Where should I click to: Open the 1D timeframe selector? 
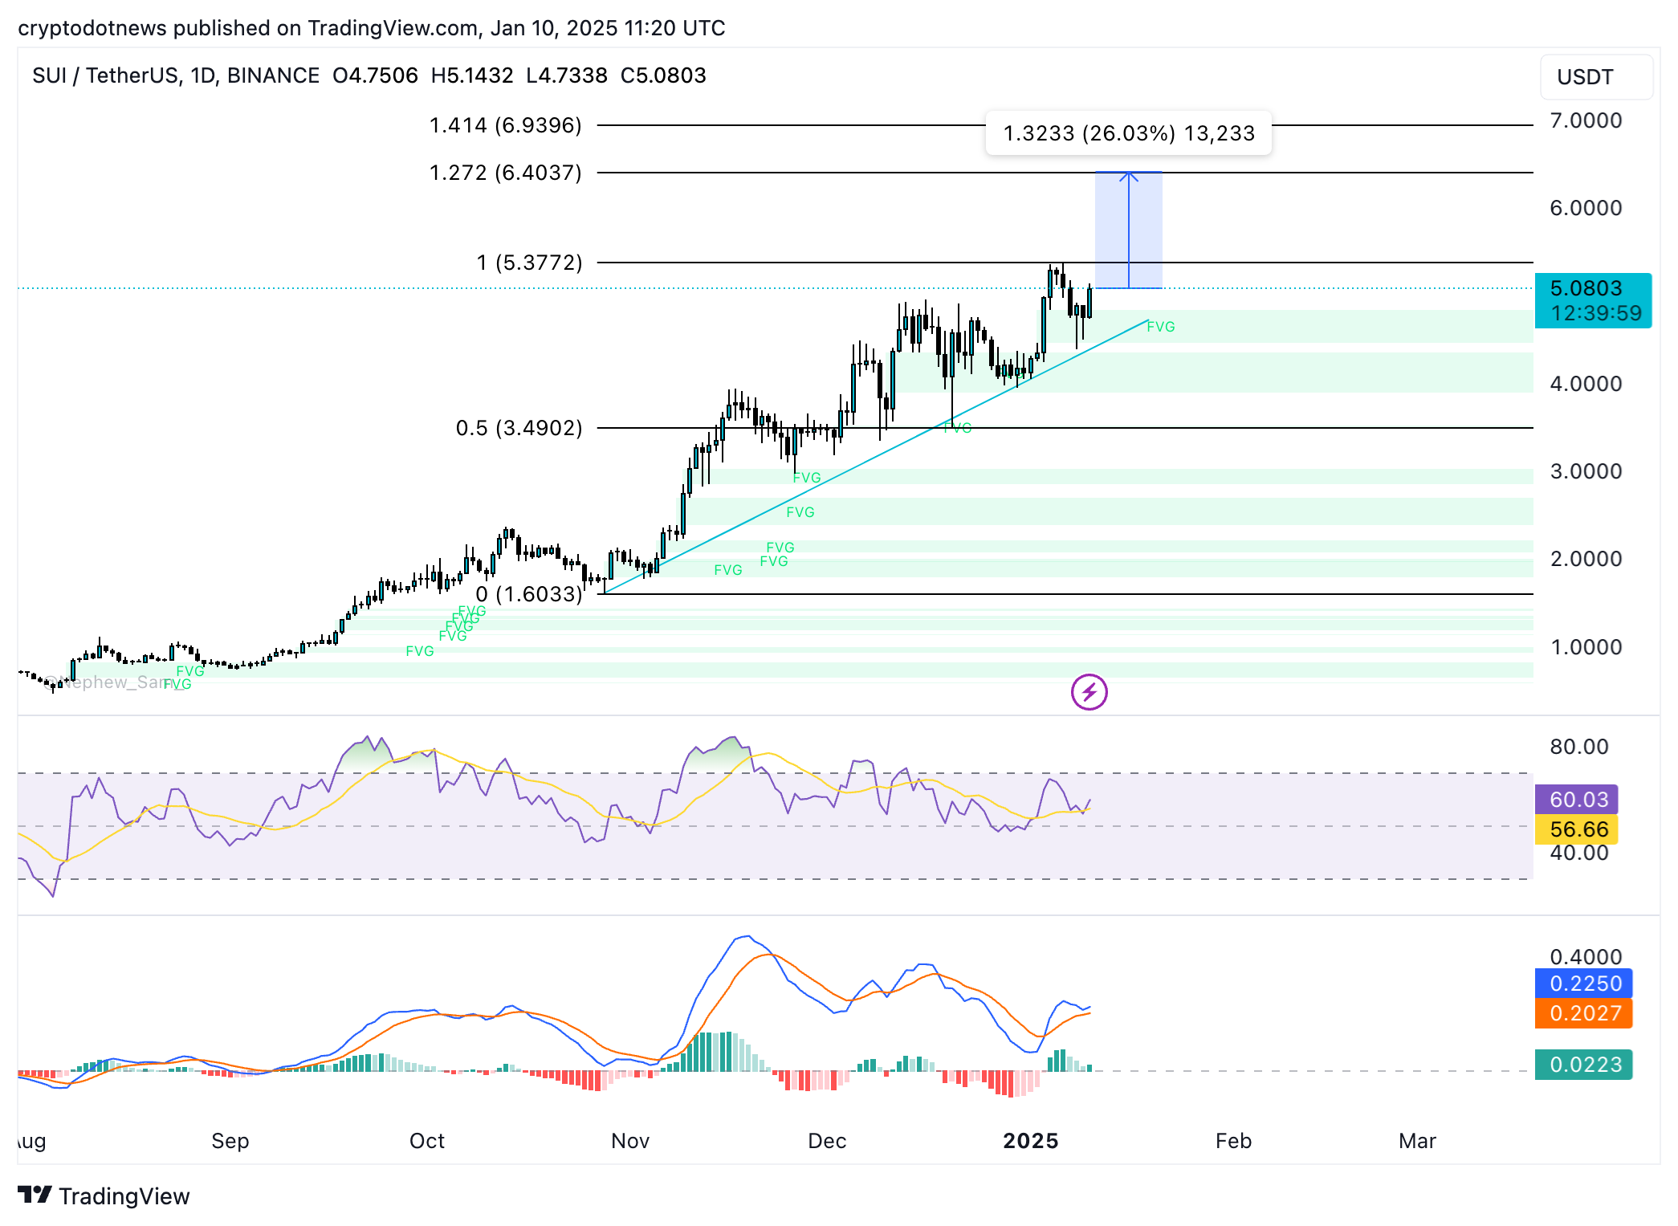[x=204, y=75]
